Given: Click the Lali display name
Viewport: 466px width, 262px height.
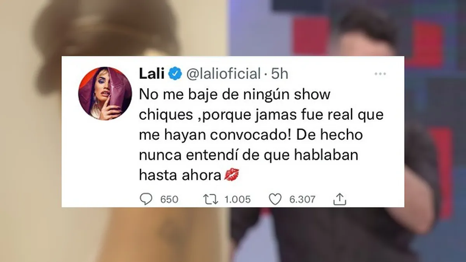Looking at the screenshot, I should (153, 73).
